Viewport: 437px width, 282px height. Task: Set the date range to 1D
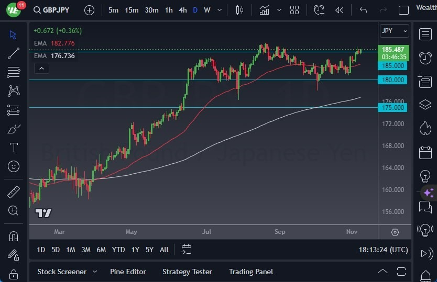pos(41,250)
